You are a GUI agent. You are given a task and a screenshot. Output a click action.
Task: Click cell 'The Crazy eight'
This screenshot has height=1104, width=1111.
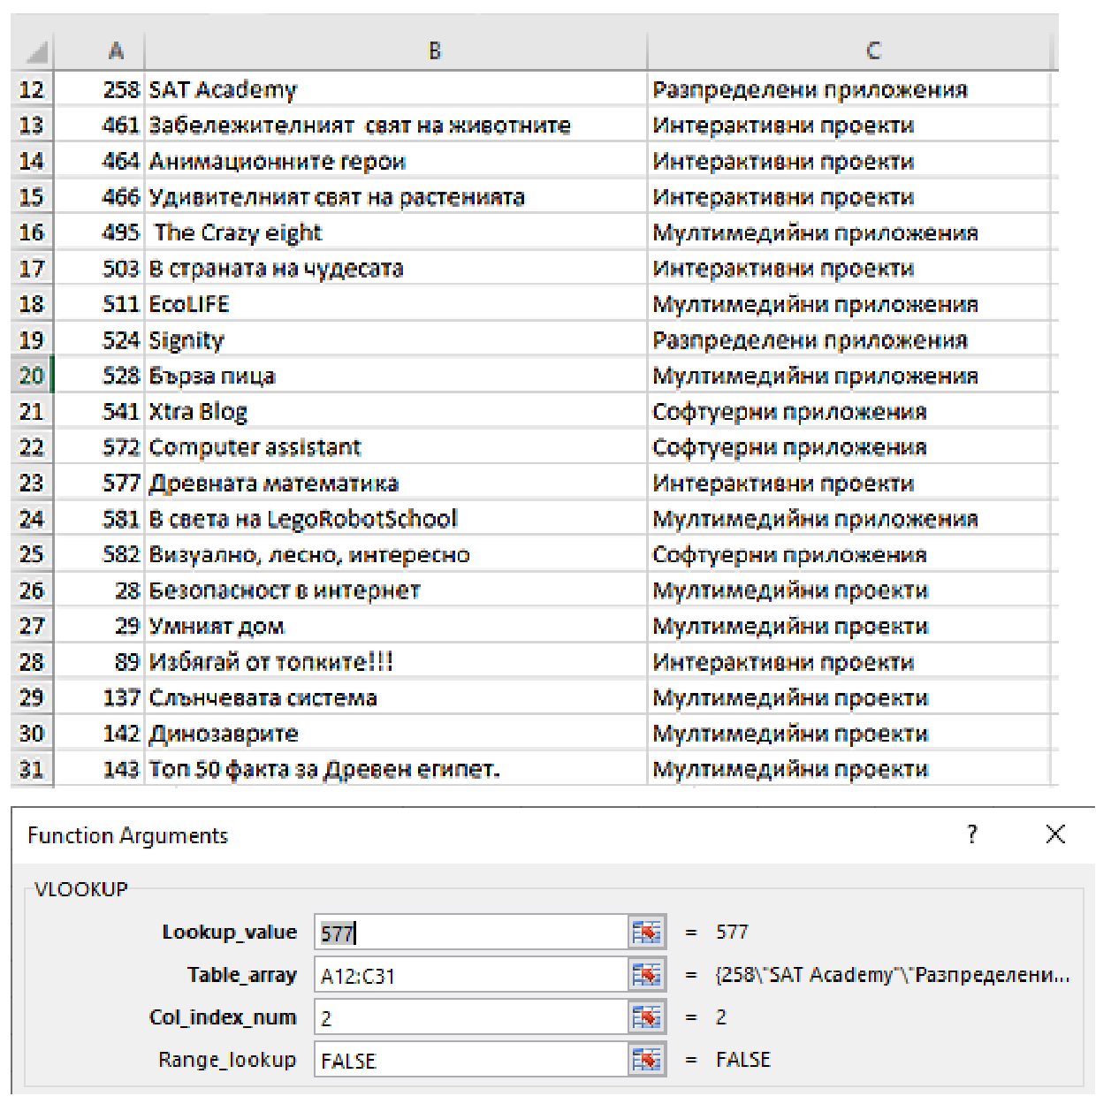pyautogui.click(x=396, y=232)
